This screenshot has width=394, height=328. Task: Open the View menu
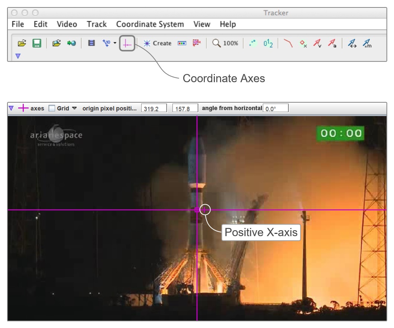click(202, 24)
